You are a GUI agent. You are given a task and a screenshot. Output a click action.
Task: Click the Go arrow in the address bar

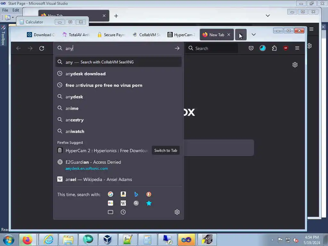(177, 48)
